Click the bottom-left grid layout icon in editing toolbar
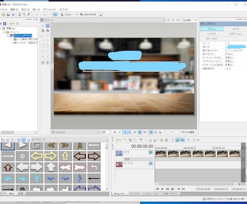247x204 pixels. coord(43,63)
